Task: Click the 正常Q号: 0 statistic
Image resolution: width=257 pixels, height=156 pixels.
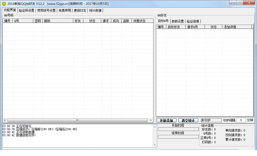Action: tap(208, 138)
